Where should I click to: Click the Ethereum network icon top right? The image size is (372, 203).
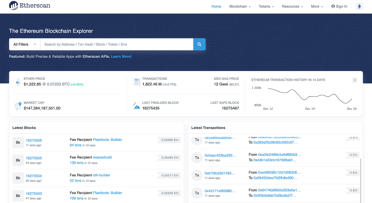359,6
